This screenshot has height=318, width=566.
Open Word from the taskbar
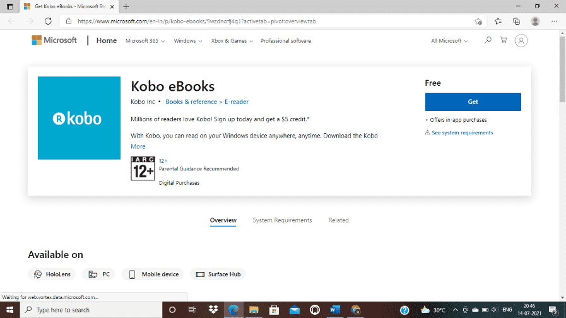[x=335, y=310]
